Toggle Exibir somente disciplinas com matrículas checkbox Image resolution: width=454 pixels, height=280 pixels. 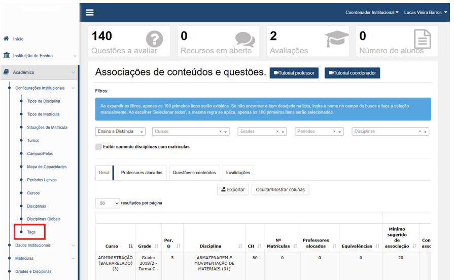[x=98, y=147]
